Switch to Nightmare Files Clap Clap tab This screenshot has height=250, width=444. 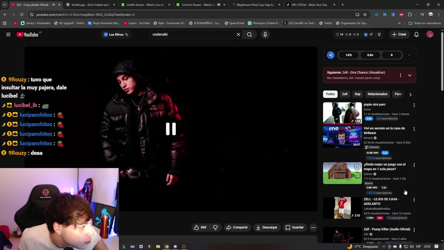click(255, 5)
